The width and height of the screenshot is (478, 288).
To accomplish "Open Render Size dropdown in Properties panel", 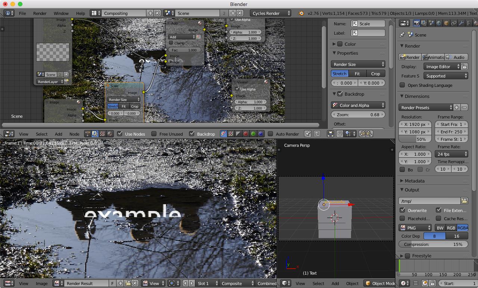I will (358, 64).
